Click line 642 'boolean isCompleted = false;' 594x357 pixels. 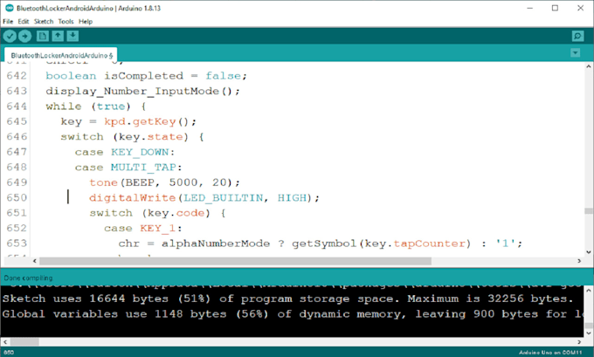[x=146, y=76]
